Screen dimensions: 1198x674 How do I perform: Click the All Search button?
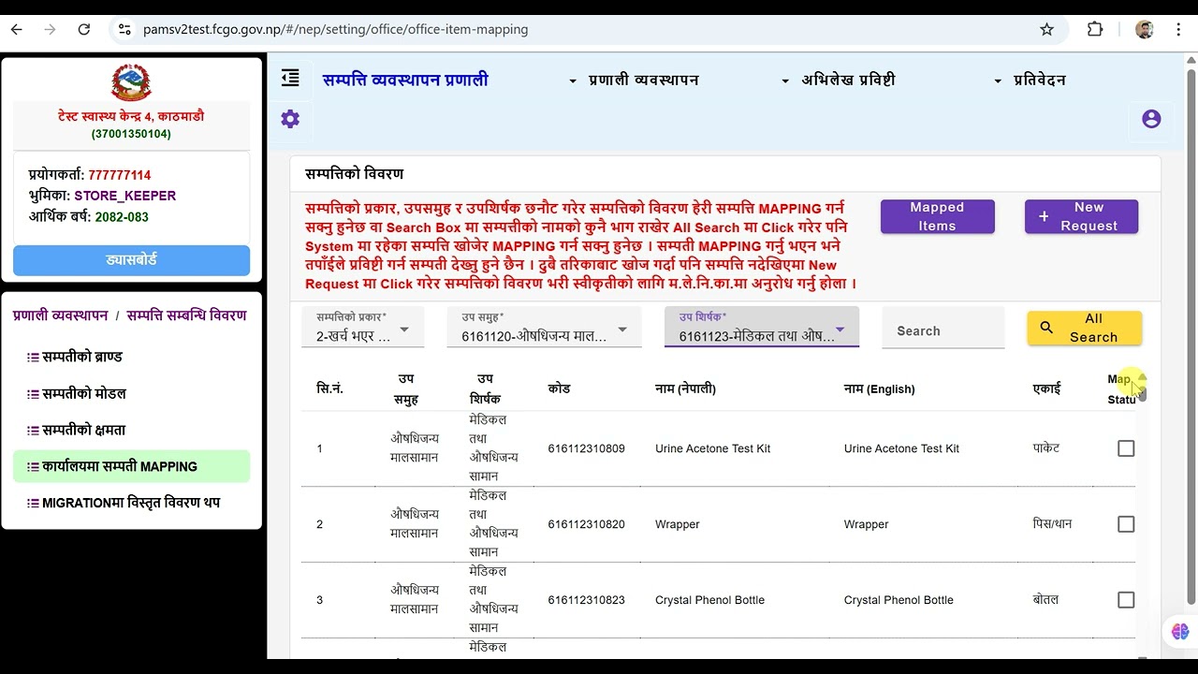point(1084,328)
